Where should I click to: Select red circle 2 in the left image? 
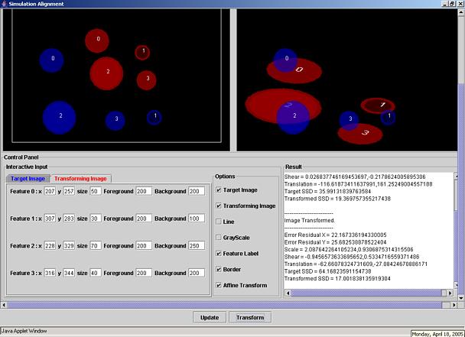tap(107, 72)
